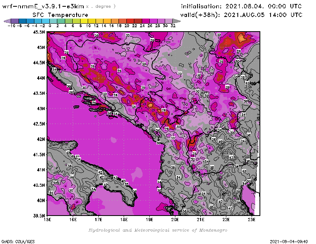Click the '43.5N' latitude label
Screen dimensions: 316x244
click(x=39, y=93)
